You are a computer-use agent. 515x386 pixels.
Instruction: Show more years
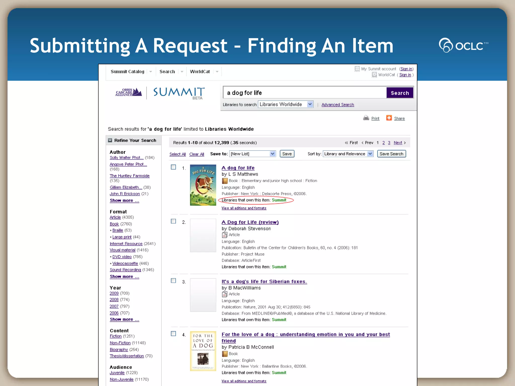pos(124,319)
